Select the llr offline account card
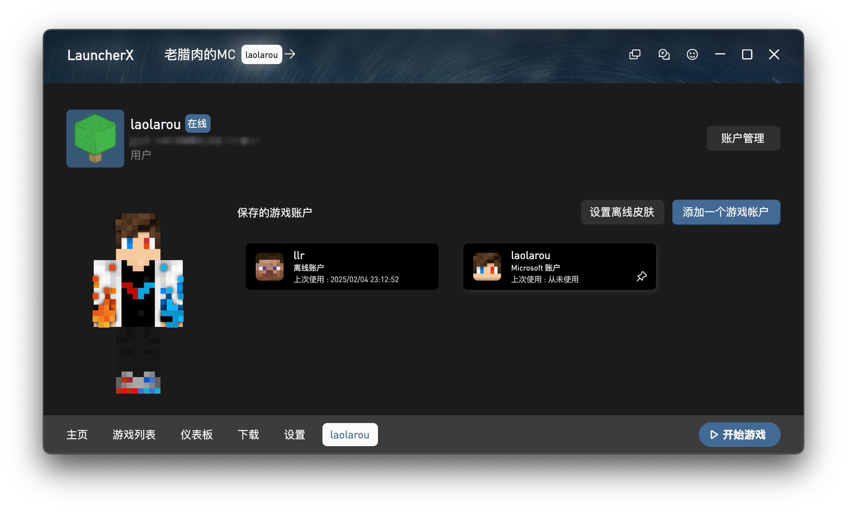This screenshot has height=511, width=847. click(342, 267)
